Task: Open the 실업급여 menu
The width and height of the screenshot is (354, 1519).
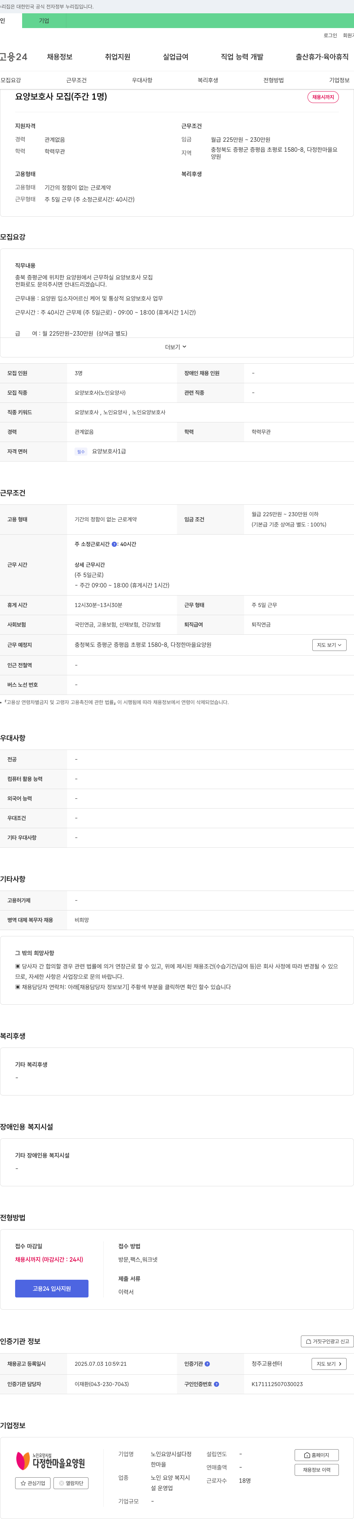Action: (x=176, y=56)
